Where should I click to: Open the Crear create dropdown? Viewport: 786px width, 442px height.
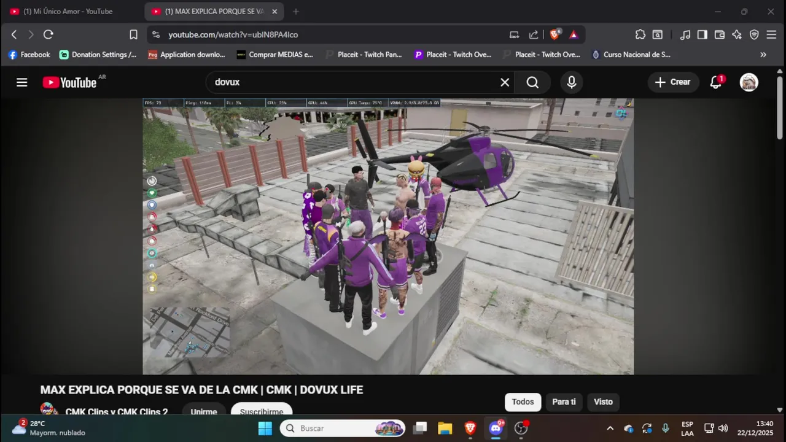673,82
